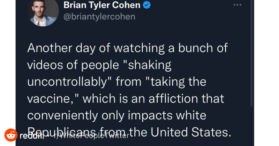This screenshot has height=146, width=279.
Task: Click the word "vaccine" in the tweet
Action: point(50,99)
